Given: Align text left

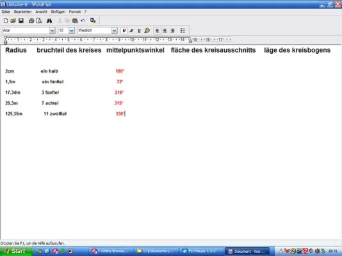Looking at the screenshot, I should click(x=157, y=31).
